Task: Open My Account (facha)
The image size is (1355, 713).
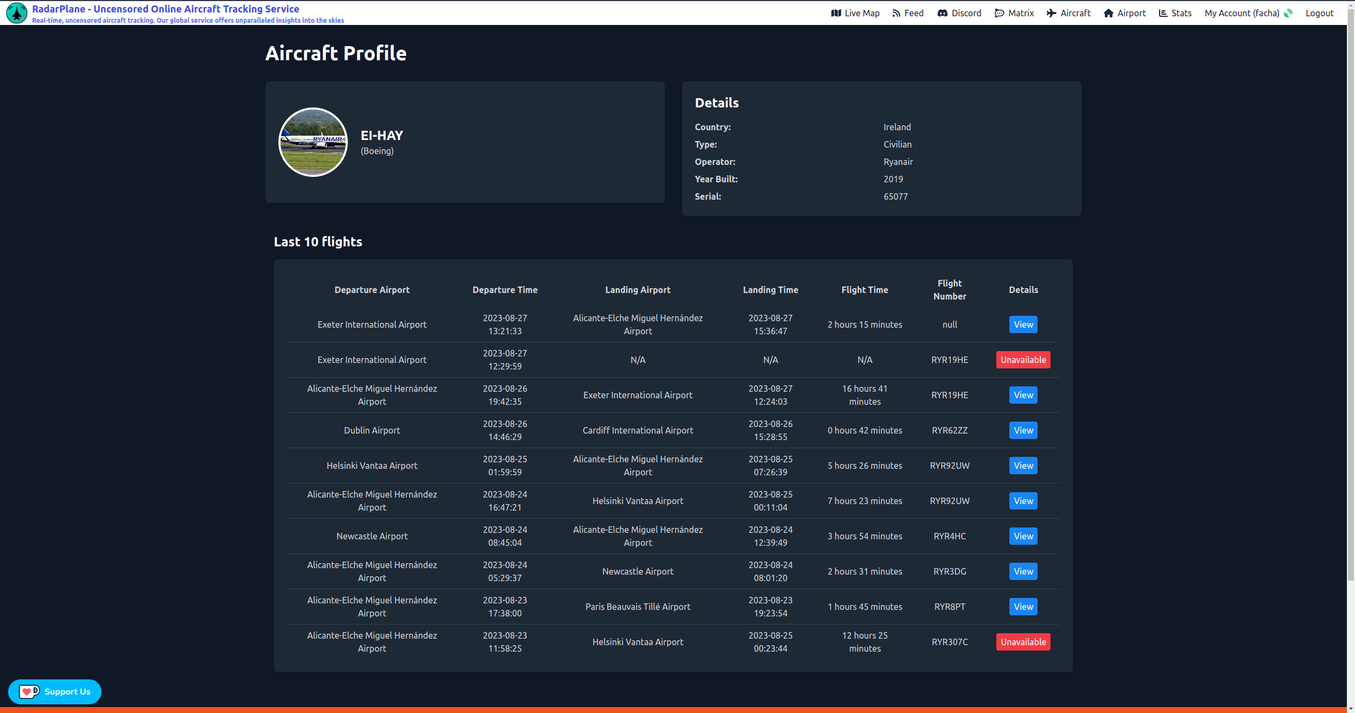Action: (1242, 13)
